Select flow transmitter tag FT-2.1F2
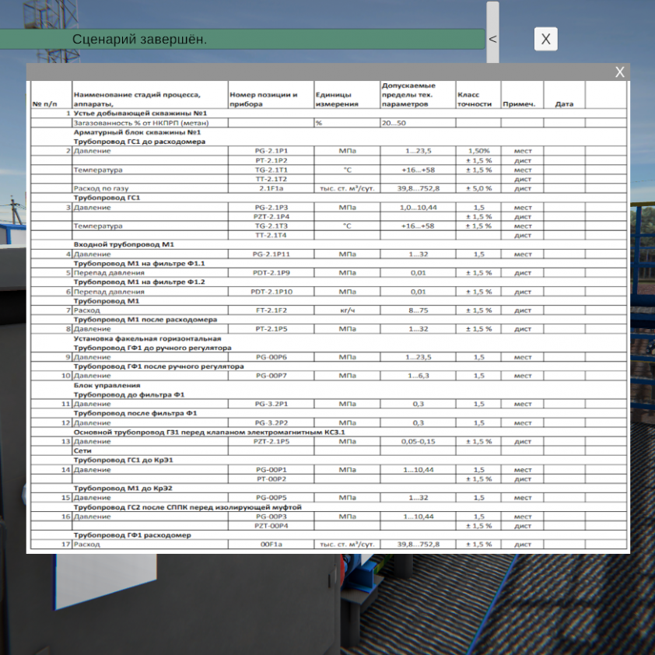 tap(271, 310)
